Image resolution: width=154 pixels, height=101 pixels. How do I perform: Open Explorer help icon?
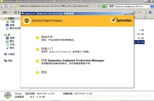(x=150, y=12)
